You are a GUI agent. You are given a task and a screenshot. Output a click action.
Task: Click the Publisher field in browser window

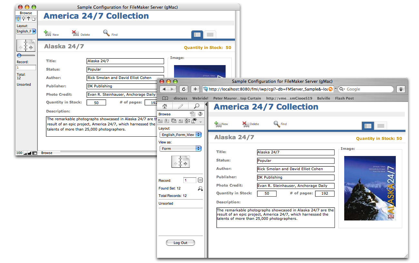296,177
